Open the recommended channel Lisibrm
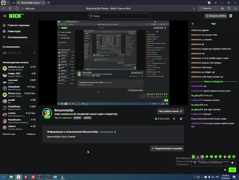This screenshot has height=180, width=239. (x=19, y=127)
